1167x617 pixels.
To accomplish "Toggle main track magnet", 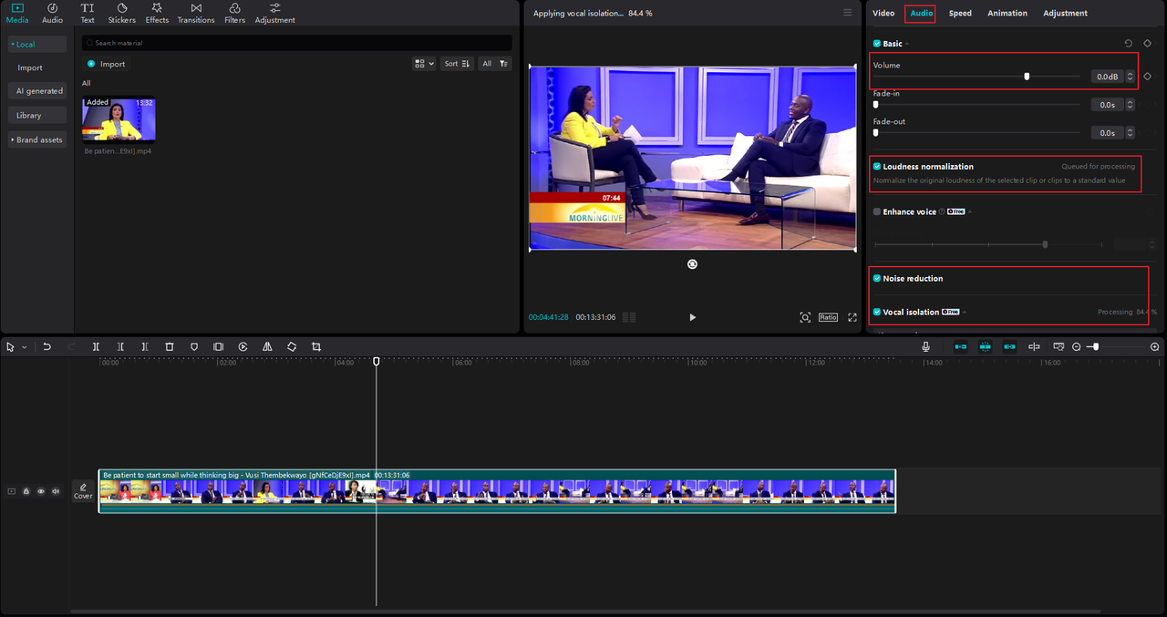I will click(x=961, y=346).
